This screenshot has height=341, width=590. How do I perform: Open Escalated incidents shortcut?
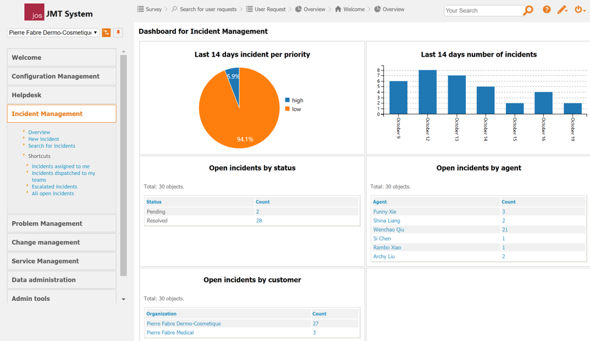click(54, 186)
